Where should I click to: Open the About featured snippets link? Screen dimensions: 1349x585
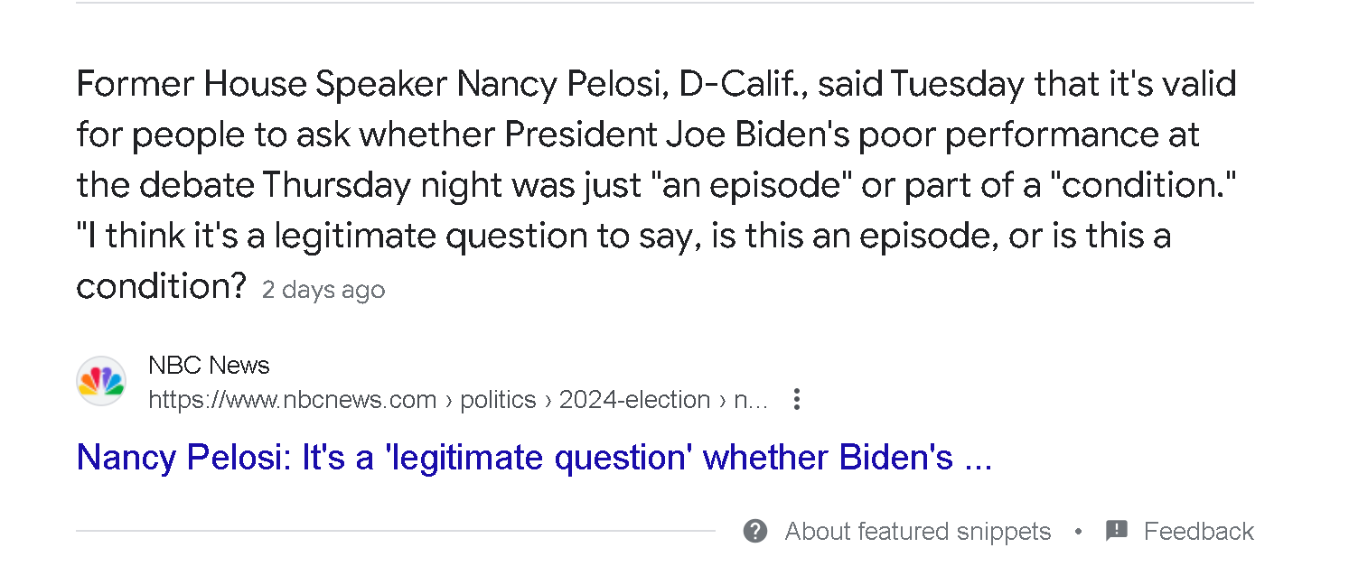coord(917,531)
